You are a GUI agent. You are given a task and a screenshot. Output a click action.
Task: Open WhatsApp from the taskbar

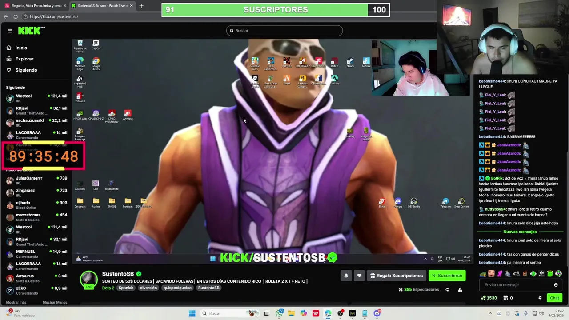coord(279,313)
